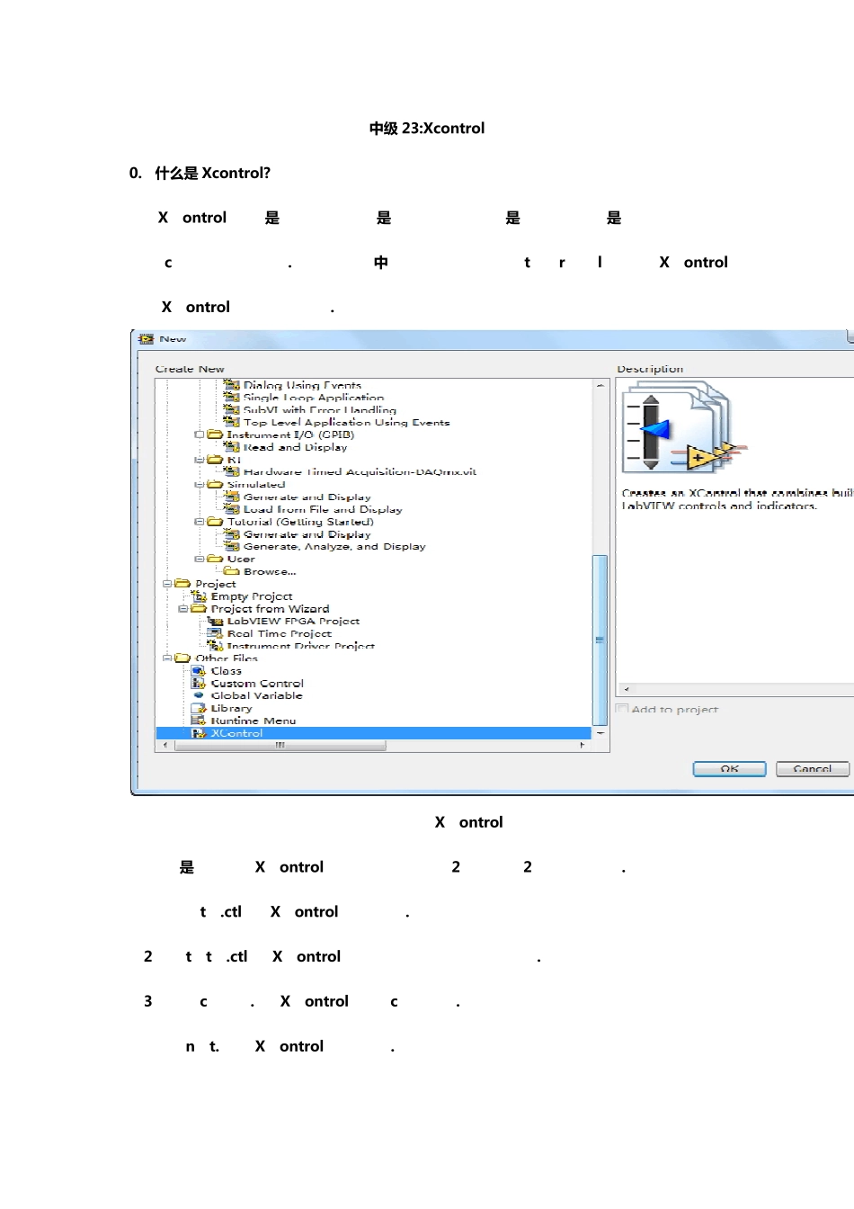The width and height of the screenshot is (854, 1209).
Task: Click the tree's horizontal scrollbar thumb
Action: pyautogui.click(x=280, y=745)
